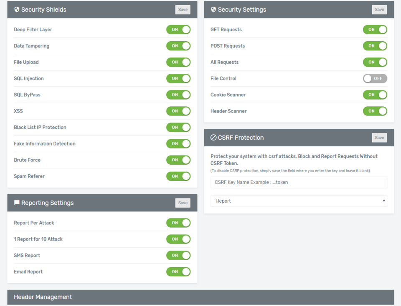Click the shield icon in Security Settings header
This screenshot has height=306, width=401.
[x=213, y=9]
